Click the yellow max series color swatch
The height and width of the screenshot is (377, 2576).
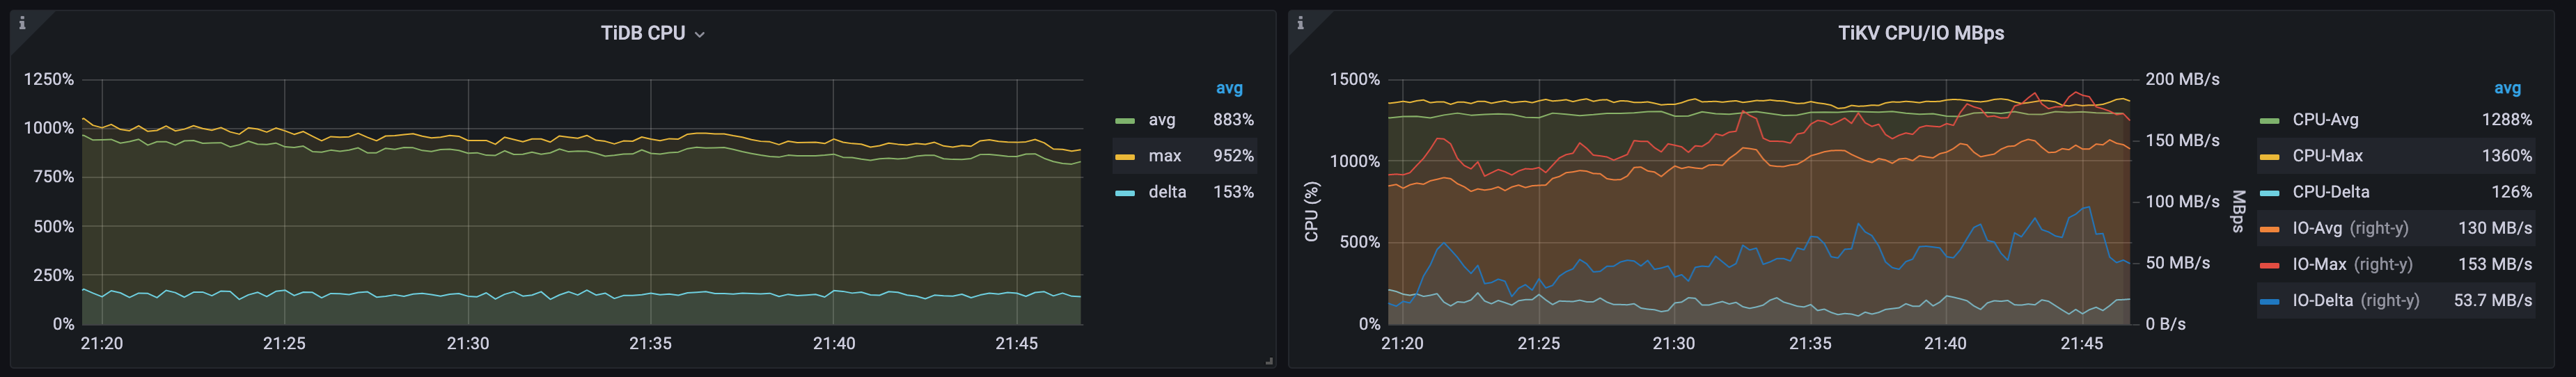(1125, 157)
